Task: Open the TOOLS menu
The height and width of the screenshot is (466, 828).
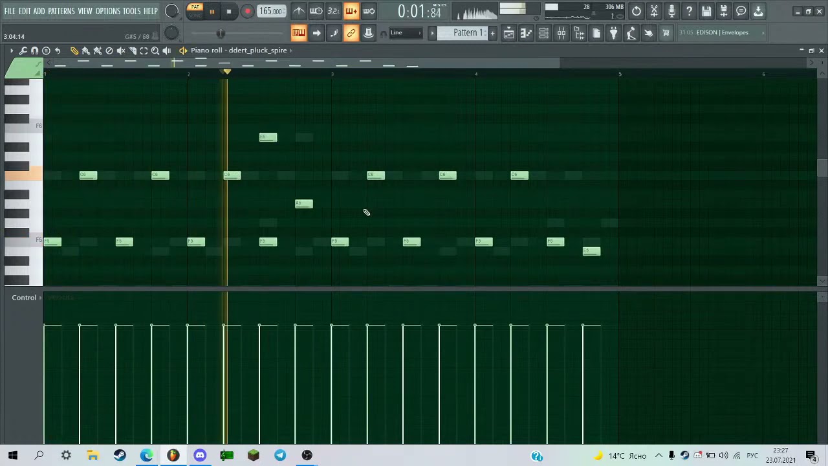Action: [131, 11]
